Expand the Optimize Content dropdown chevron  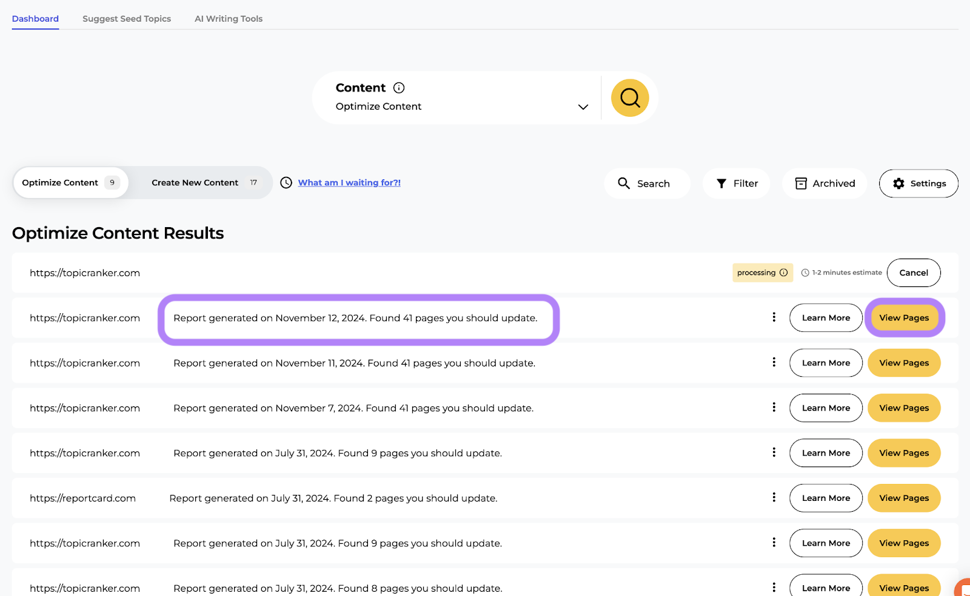[583, 107]
